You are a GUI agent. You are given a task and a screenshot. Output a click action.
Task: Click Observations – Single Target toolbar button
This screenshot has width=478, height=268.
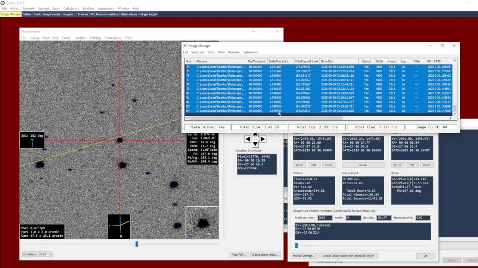pyautogui.click(x=139, y=14)
